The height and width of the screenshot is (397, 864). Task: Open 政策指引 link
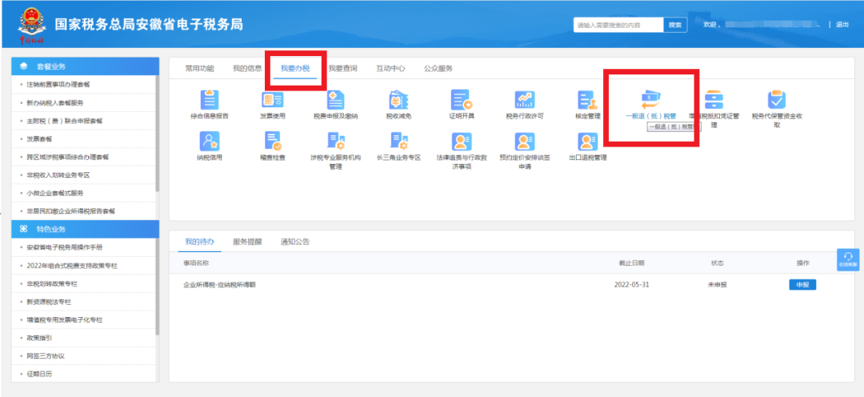[40, 338]
